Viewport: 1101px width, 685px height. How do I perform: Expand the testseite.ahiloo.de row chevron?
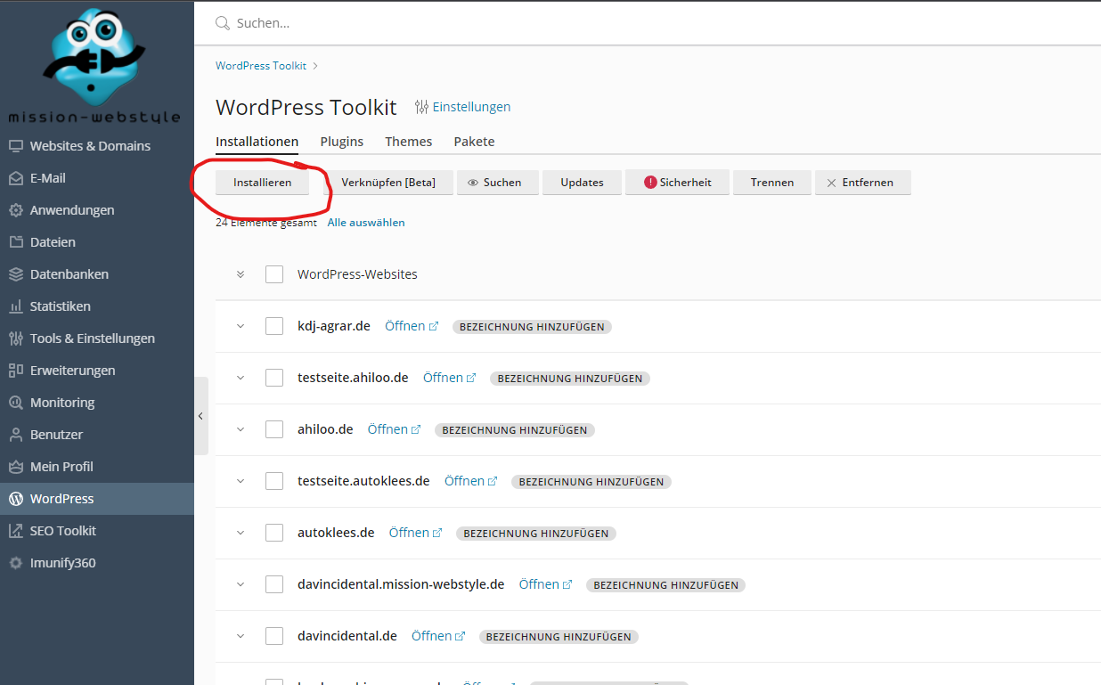coord(240,378)
